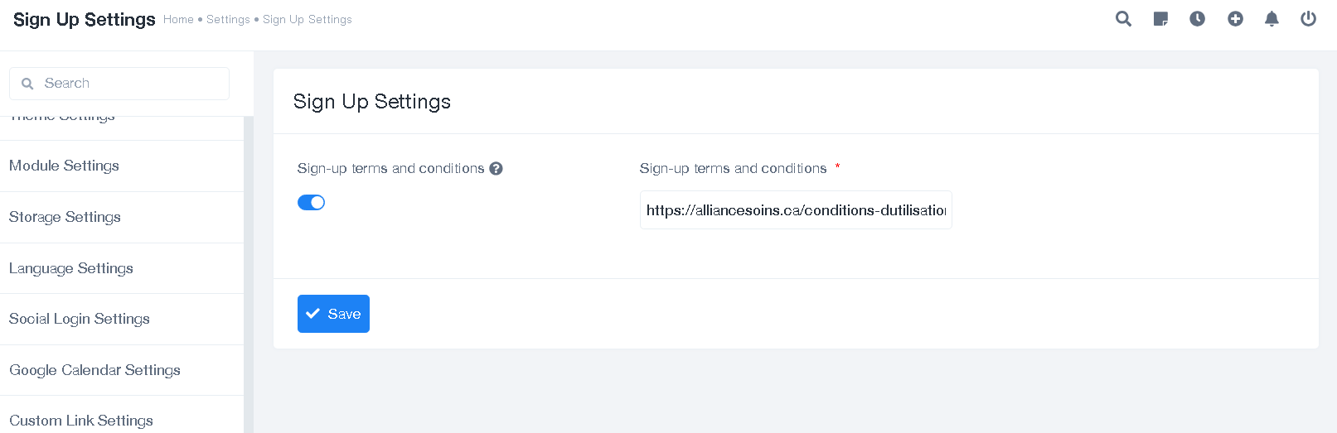Focus the sidebar Search box
Image resolution: width=1337 pixels, height=433 pixels.
pyautogui.click(x=119, y=84)
